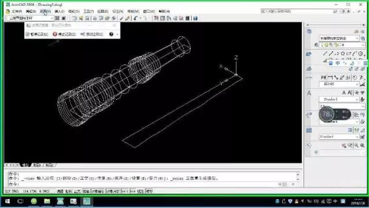Open the 视图(V) menu

[46, 12]
